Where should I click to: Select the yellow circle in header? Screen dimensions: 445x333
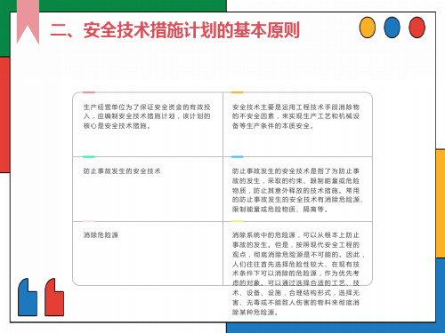[x=368, y=28]
